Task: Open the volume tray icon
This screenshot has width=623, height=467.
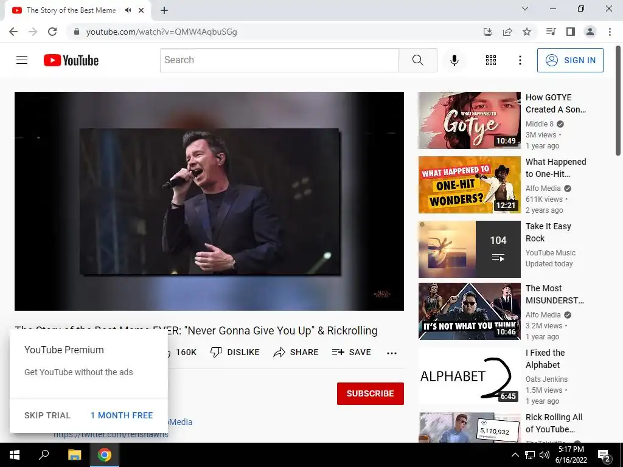Action: [x=545, y=455]
